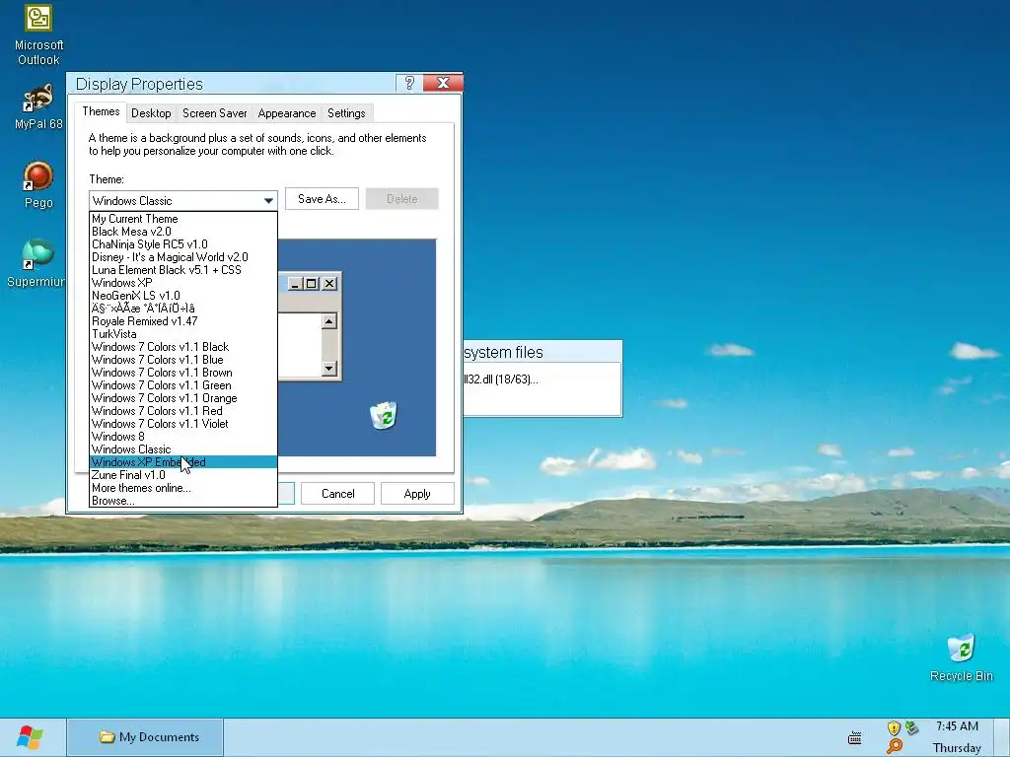Pick Zune Final v1.0 theme
Viewport: 1010px width, 757px height.
[x=182, y=475]
